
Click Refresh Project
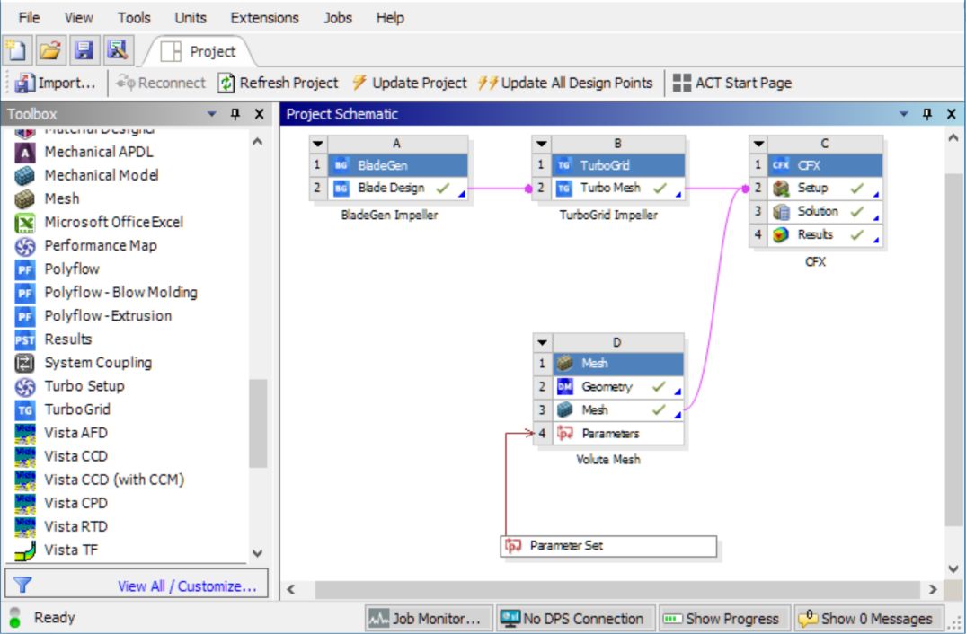point(279,84)
